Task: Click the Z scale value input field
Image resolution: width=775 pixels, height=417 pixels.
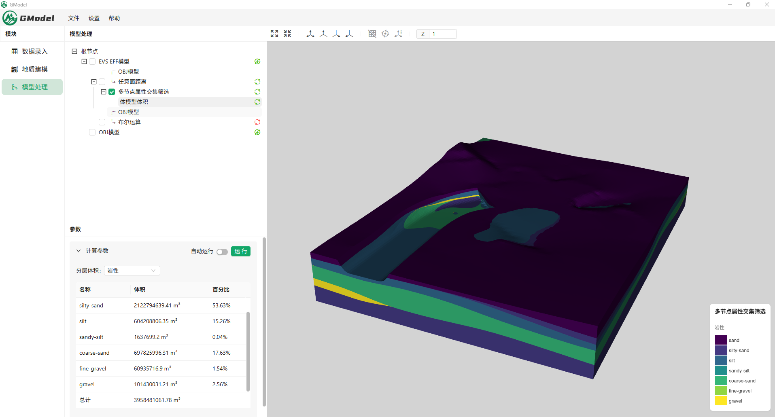Action: [x=443, y=34]
